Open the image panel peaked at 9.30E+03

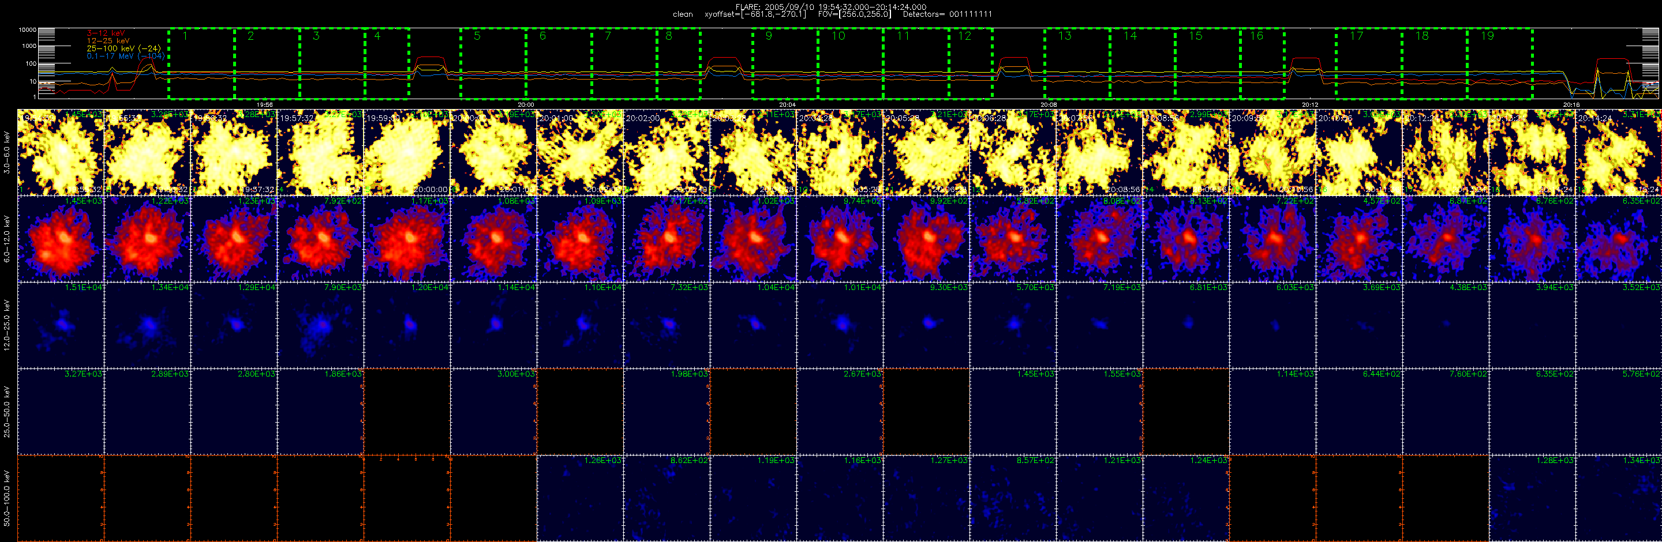click(x=926, y=325)
